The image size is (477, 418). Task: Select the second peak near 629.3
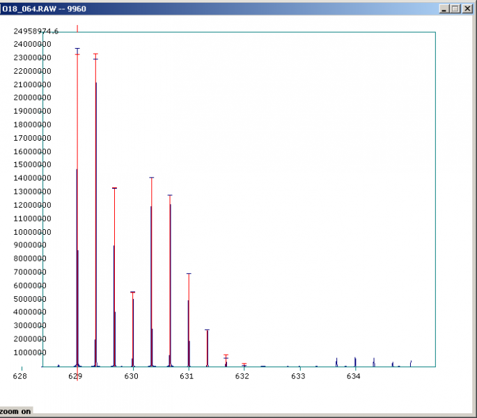point(96,209)
